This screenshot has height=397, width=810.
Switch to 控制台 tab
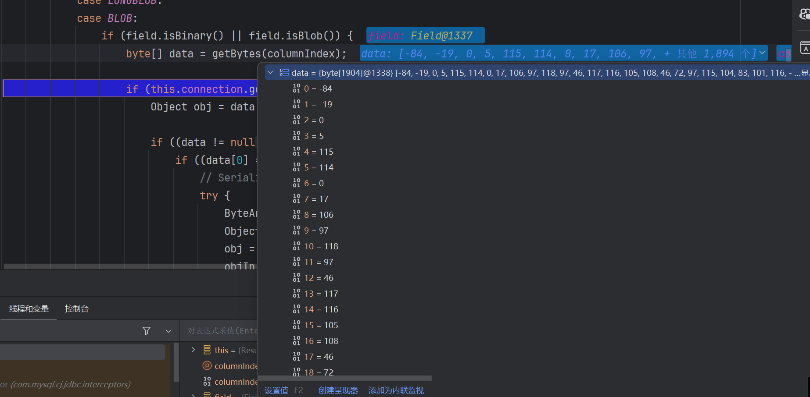tap(77, 309)
